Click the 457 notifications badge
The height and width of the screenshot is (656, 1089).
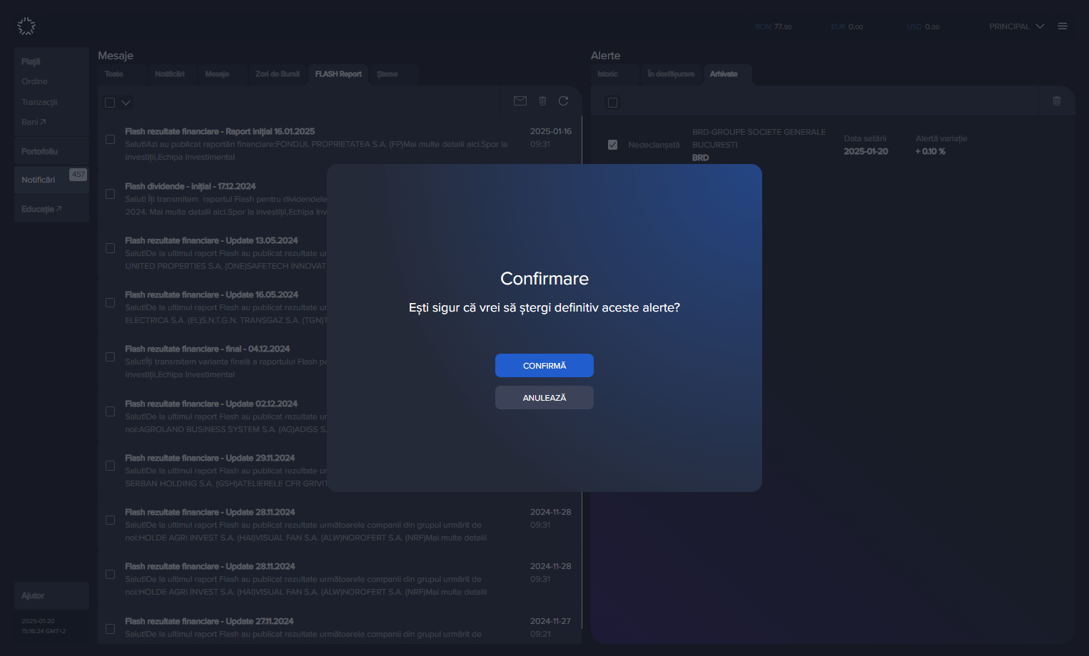click(78, 175)
